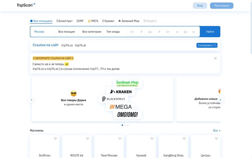Viewport: 252px width, 158px height.
Task: Switch to the Все площадки tab
Action: [41, 21]
